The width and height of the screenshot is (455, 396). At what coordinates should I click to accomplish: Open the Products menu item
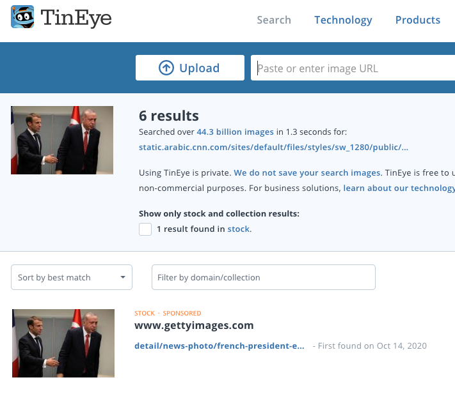(x=418, y=20)
